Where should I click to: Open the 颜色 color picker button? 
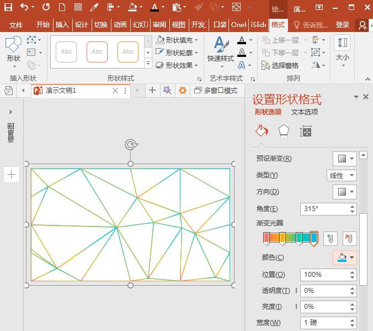(345, 258)
